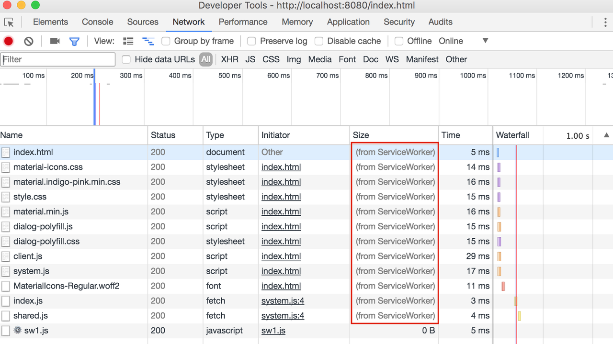
Task: Select the Network tab
Action: pos(189,22)
